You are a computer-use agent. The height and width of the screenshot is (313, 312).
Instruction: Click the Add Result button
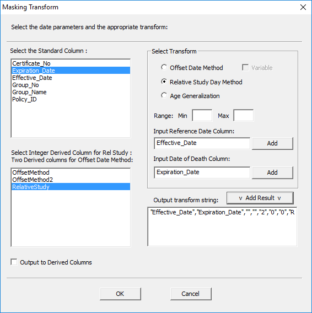(x=260, y=198)
